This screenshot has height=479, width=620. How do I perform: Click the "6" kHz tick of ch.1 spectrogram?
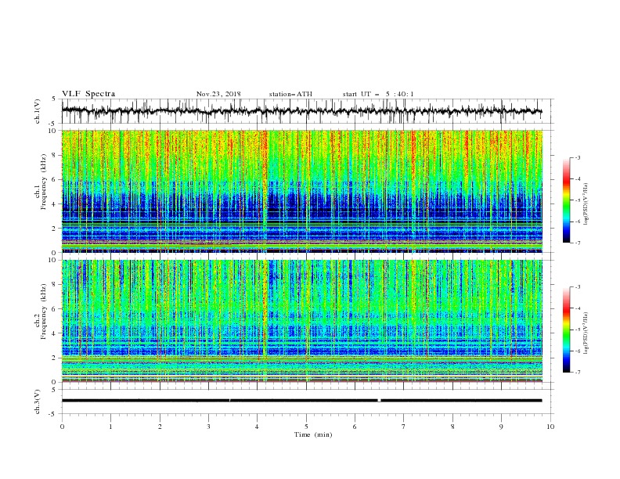[55, 180]
